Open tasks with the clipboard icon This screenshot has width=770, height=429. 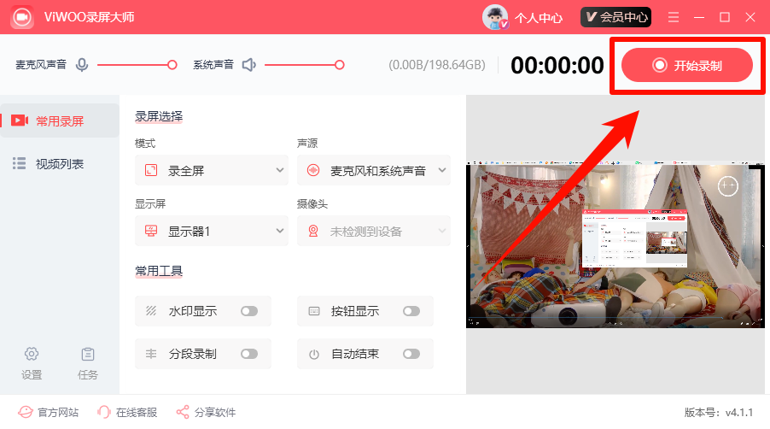88,354
